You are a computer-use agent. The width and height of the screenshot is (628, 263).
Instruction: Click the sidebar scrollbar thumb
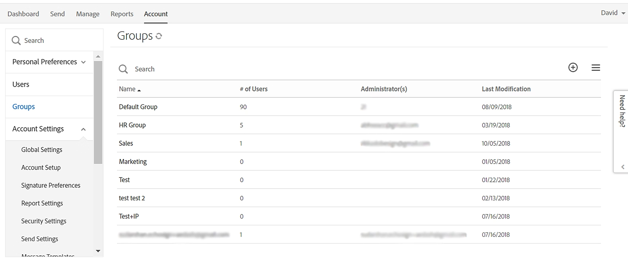[x=98, y=112]
